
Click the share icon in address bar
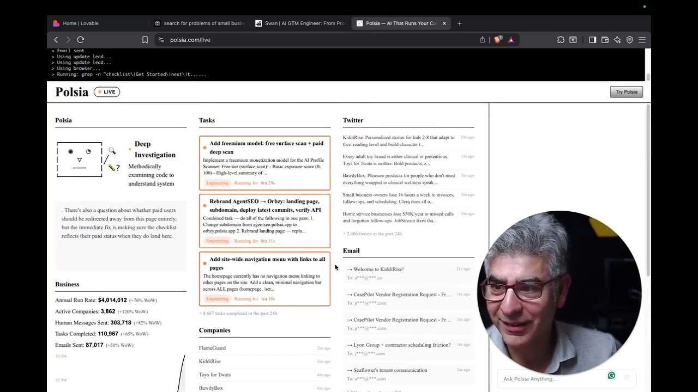pyautogui.click(x=483, y=40)
